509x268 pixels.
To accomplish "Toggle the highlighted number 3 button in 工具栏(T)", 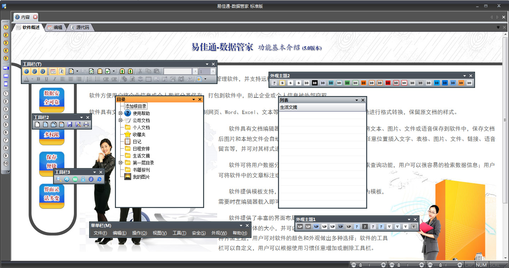I will pyautogui.click(x=43, y=71).
